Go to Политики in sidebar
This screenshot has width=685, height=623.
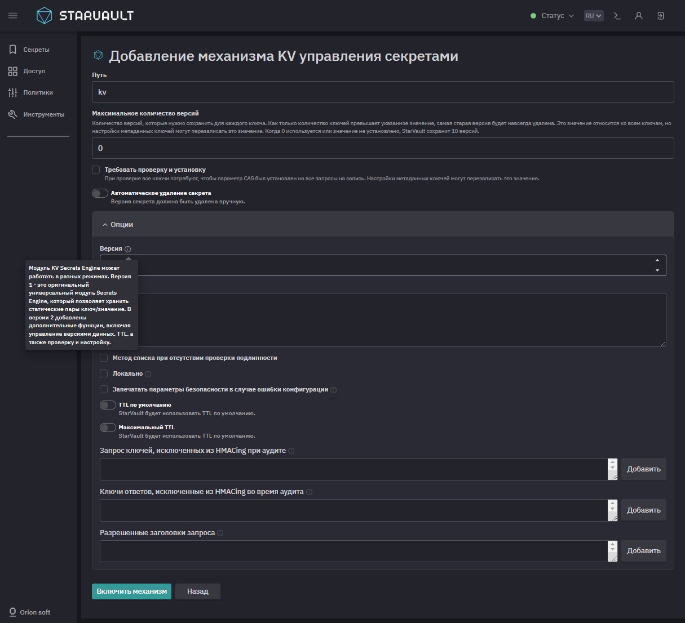[38, 92]
